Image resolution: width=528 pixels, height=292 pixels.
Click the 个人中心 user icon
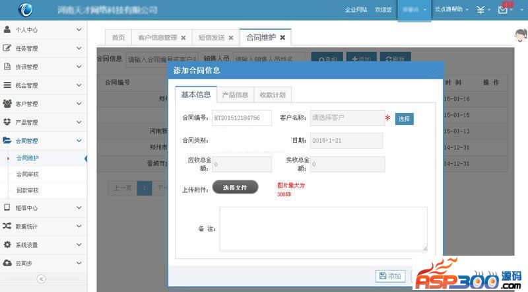pos(7,30)
